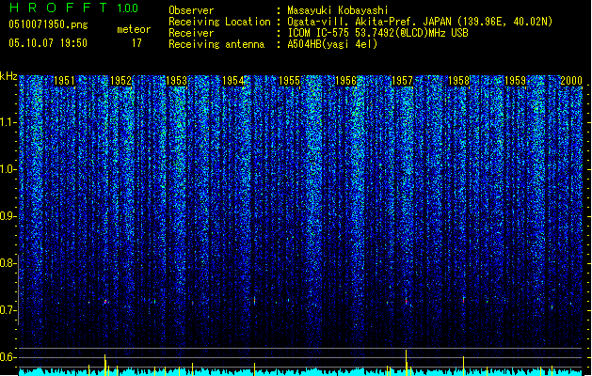
Task: Click the Observer field label
Action: [x=191, y=10]
